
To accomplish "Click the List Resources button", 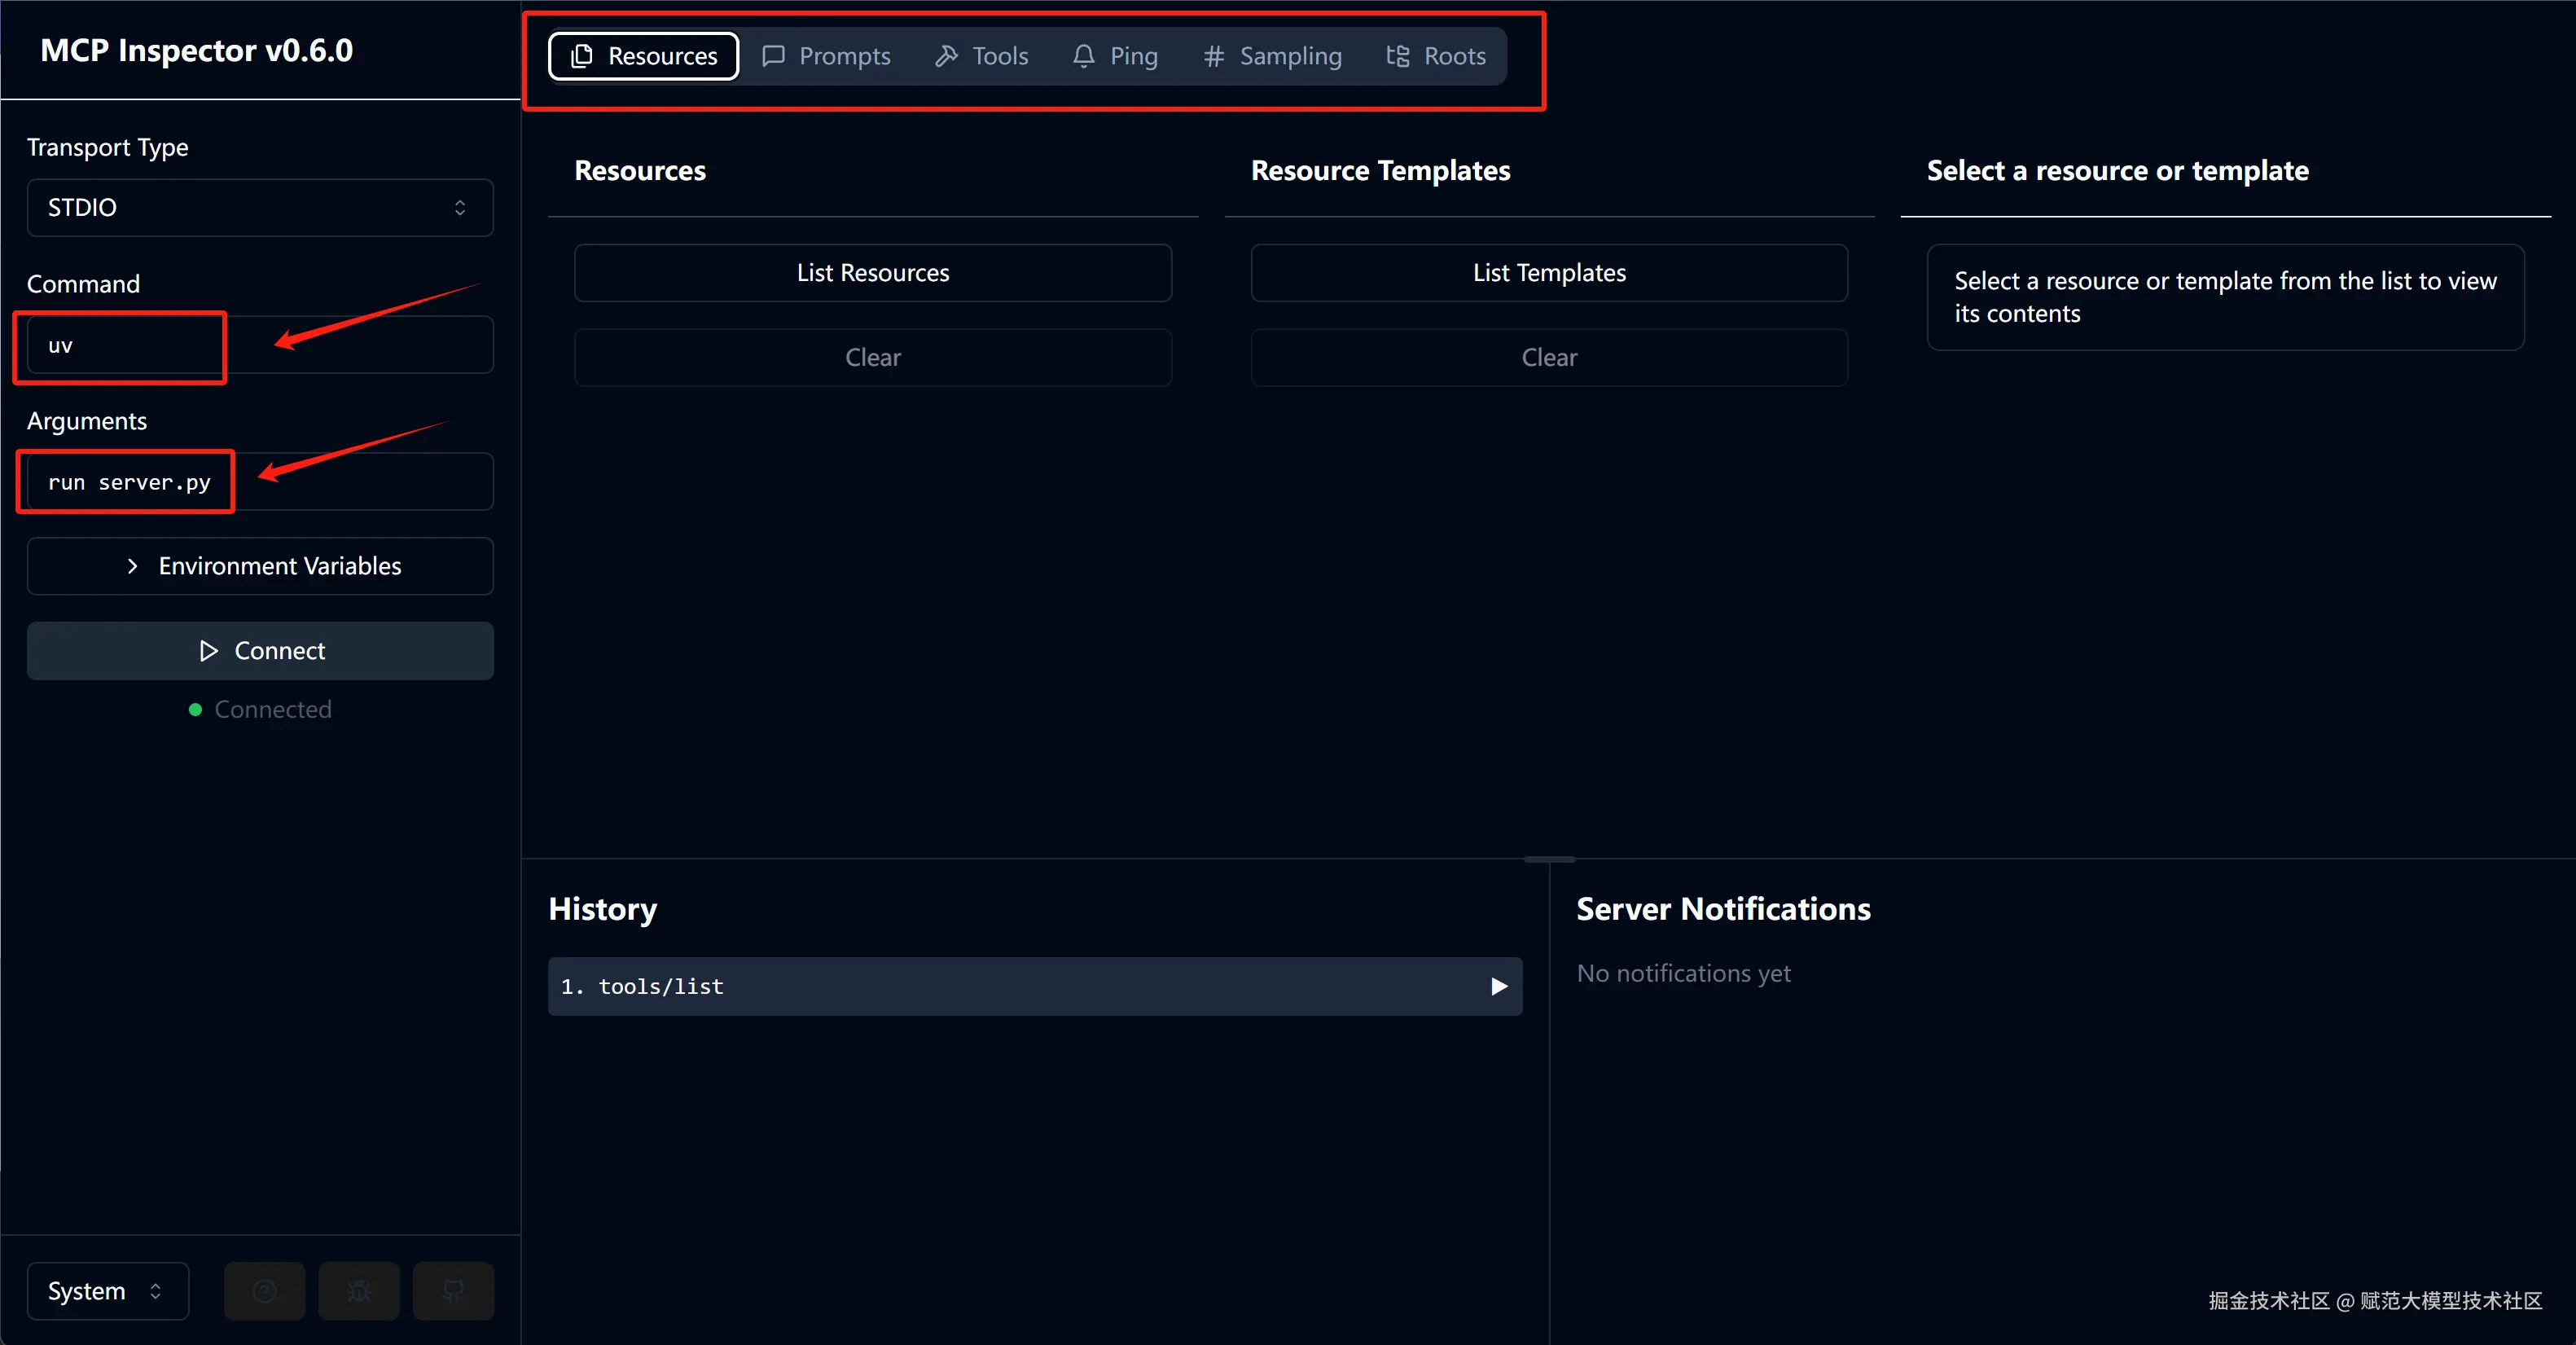I will (872, 273).
